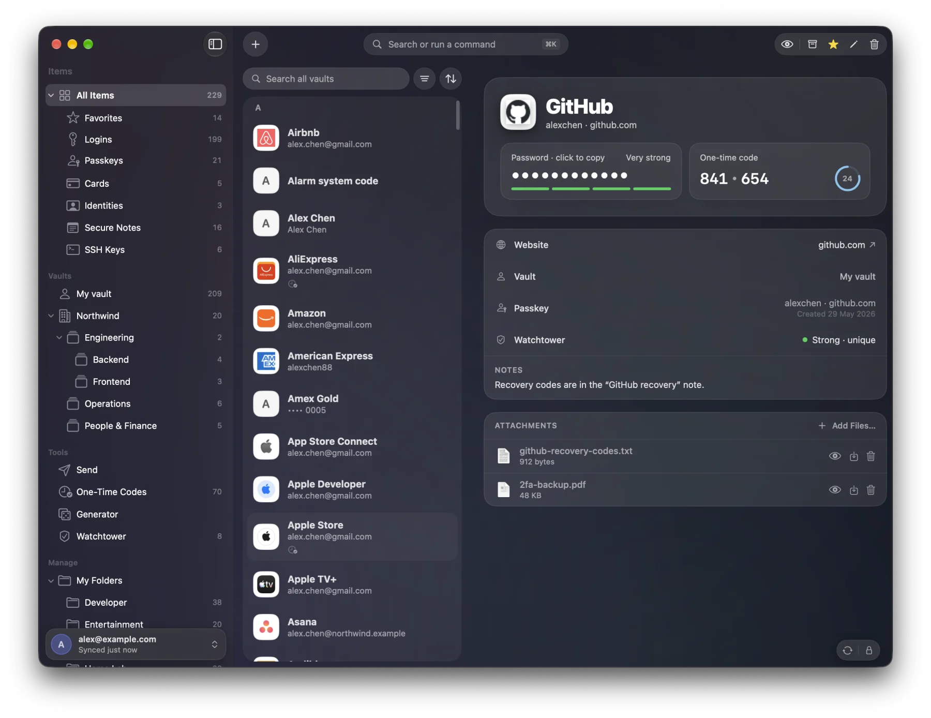Collapse the Northwind vault chevron

51,316
